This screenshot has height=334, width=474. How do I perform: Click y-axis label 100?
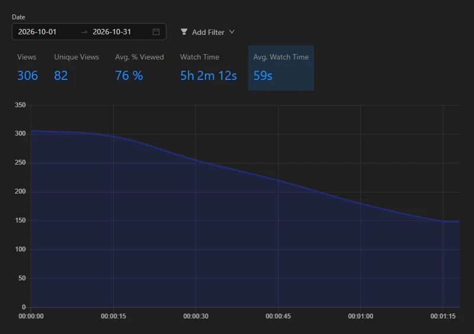point(20,249)
